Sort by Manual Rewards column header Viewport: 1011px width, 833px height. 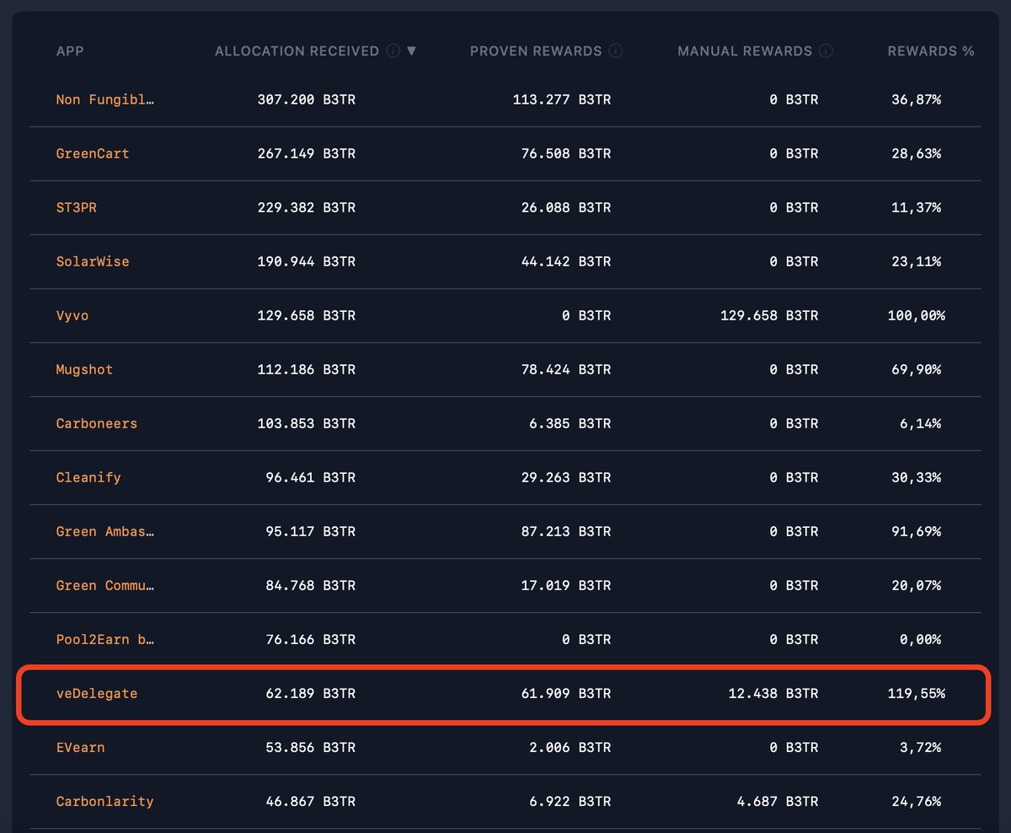click(x=745, y=51)
